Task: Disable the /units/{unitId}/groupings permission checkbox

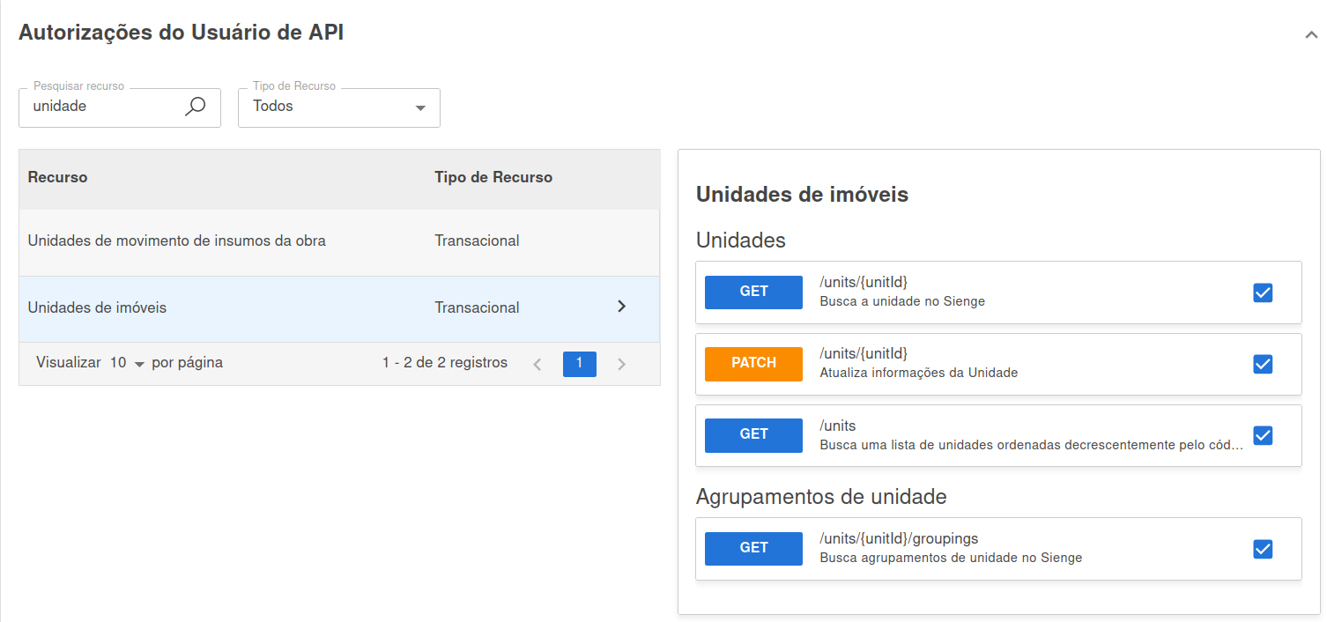Action: [x=1263, y=548]
